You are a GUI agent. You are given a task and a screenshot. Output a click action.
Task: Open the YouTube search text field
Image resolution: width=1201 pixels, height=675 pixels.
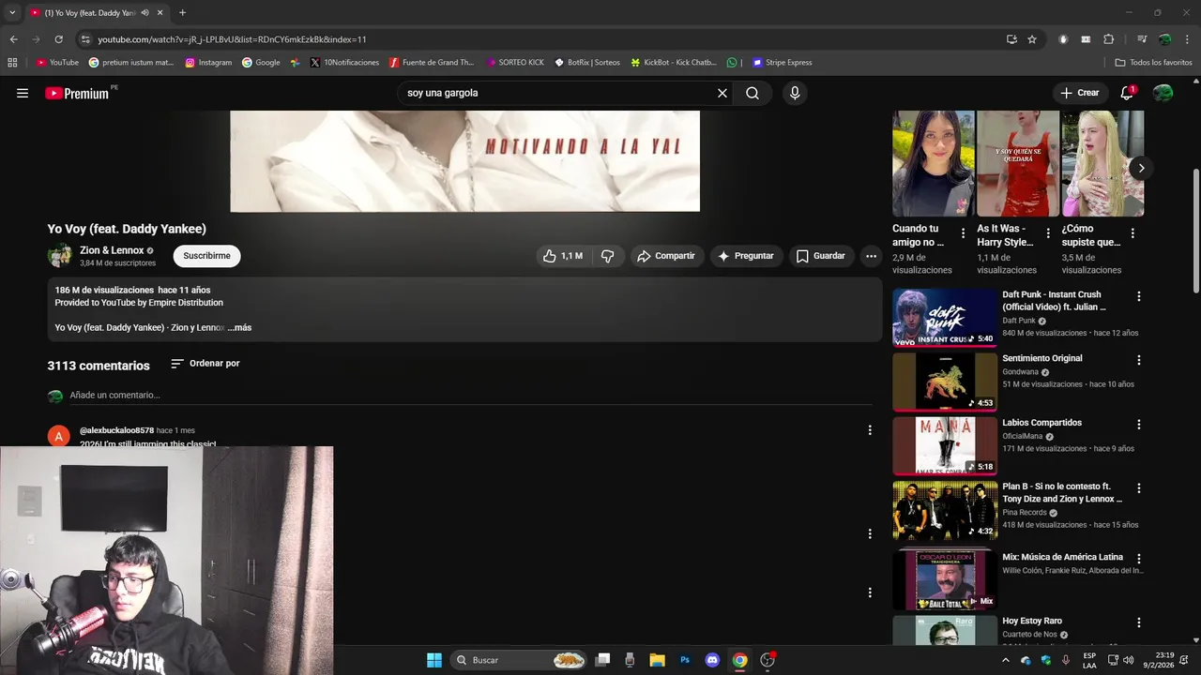555,93
